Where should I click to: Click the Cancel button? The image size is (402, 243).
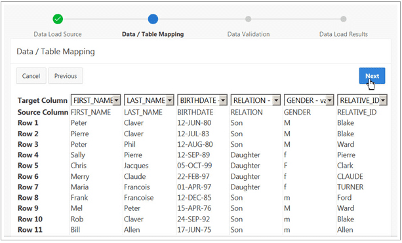(31, 76)
